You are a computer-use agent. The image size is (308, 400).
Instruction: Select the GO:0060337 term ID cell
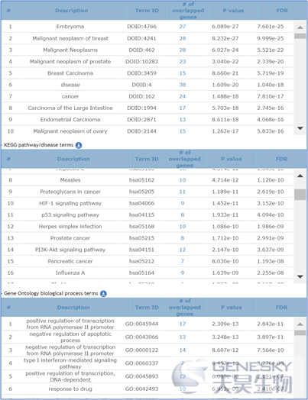click(141, 363)
